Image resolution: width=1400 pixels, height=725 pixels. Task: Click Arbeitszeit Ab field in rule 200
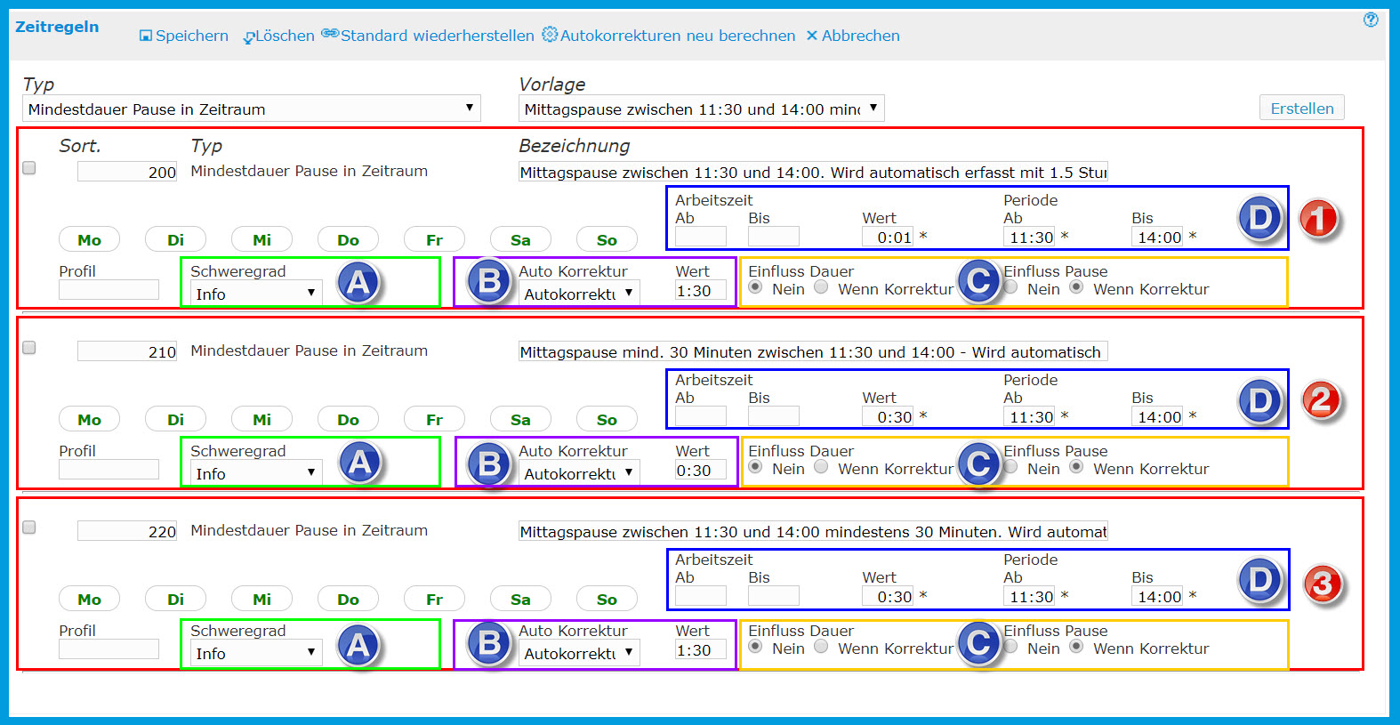click(701, 236)
